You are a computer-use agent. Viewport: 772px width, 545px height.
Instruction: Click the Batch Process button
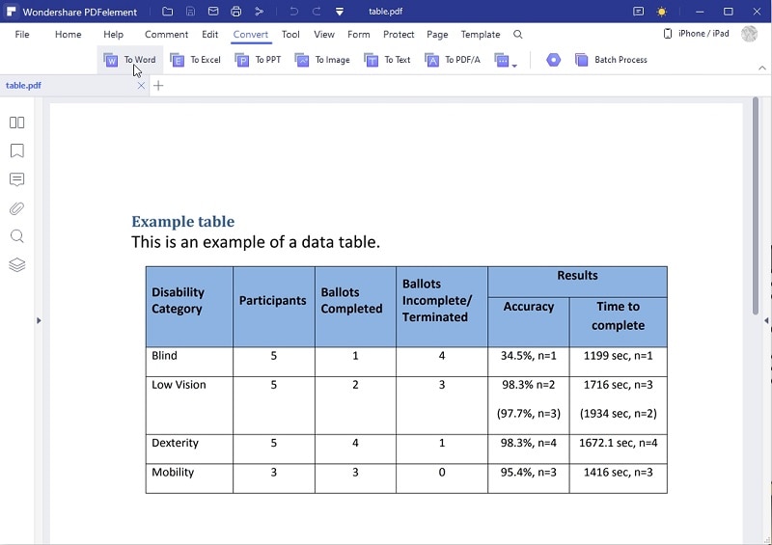point(611,60)
